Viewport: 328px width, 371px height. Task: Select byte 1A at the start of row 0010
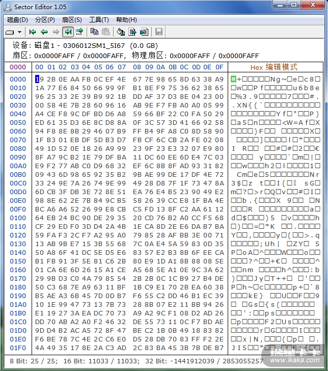click(x=39, y=88)
